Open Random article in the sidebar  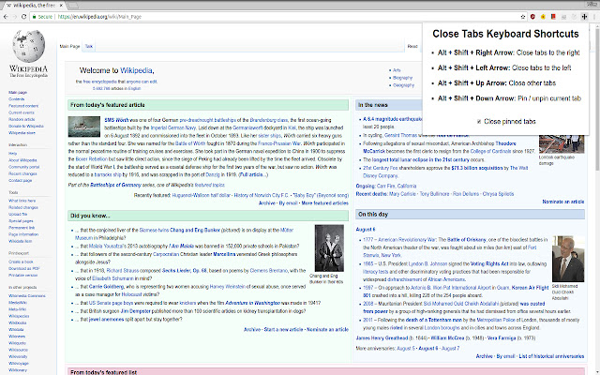(x=22, y=120)
